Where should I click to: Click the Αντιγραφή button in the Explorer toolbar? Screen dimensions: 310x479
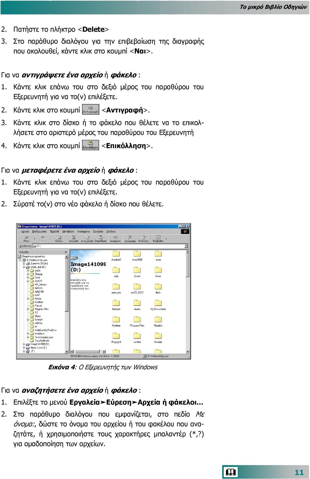point(87,239)
